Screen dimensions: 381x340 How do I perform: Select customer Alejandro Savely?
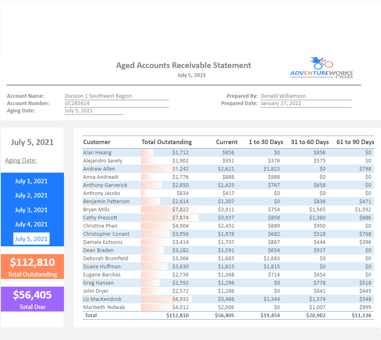(x=103, y=160)
